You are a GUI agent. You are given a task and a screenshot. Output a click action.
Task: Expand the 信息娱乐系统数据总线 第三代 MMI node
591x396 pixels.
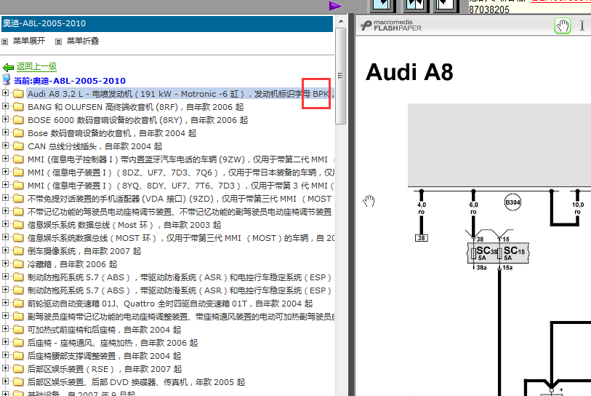pos(5,237)
